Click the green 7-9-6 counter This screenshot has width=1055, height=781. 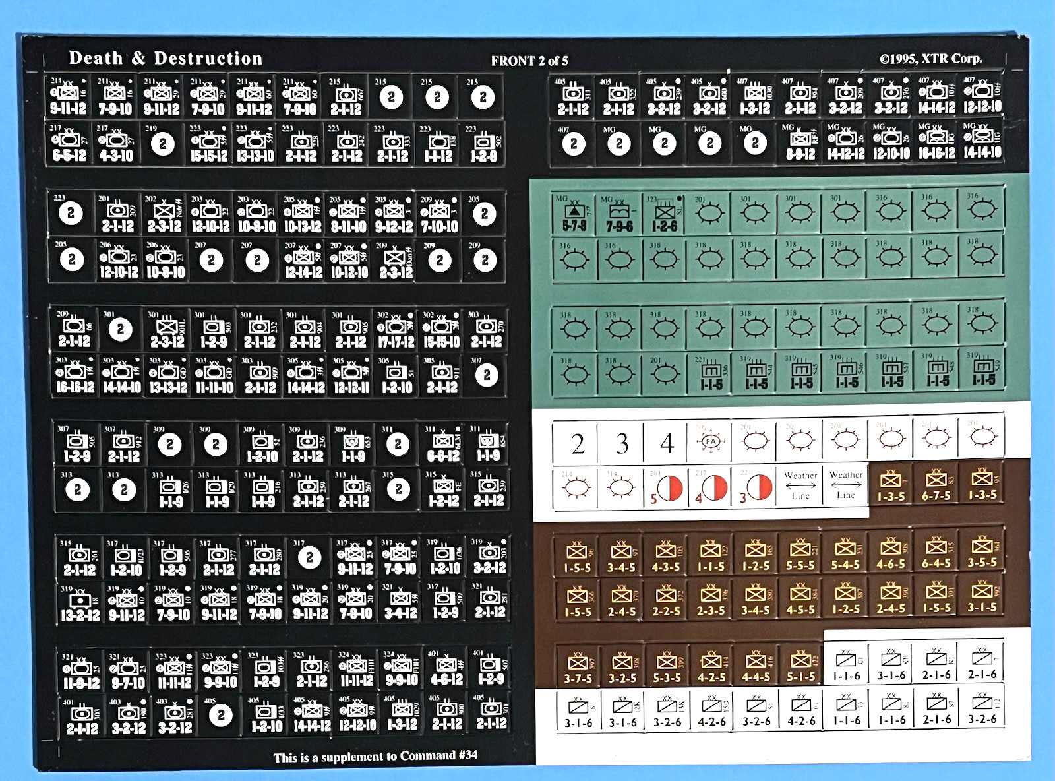pyautogui.click(x=620, y=212)
